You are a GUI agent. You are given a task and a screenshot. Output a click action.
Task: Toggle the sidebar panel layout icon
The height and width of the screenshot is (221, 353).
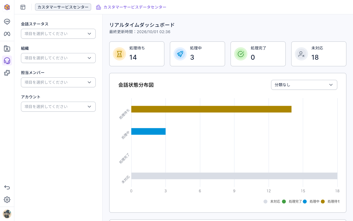tap(23, 7)
